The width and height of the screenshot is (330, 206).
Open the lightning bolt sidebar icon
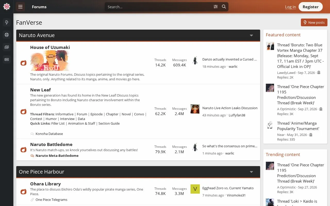point(7,22)
